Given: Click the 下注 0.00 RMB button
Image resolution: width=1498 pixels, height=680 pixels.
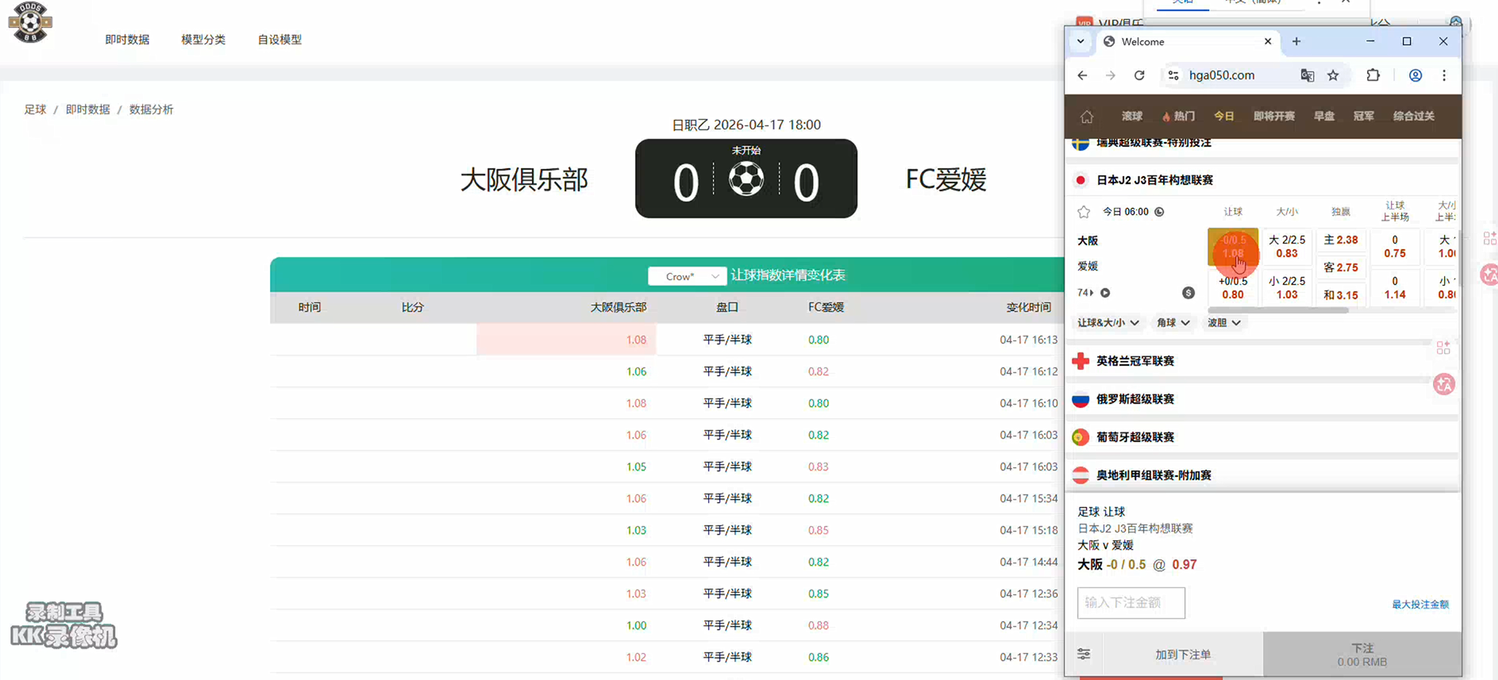Looking at the screenshot, I should pyautogui.click(x=1362, y=655).
